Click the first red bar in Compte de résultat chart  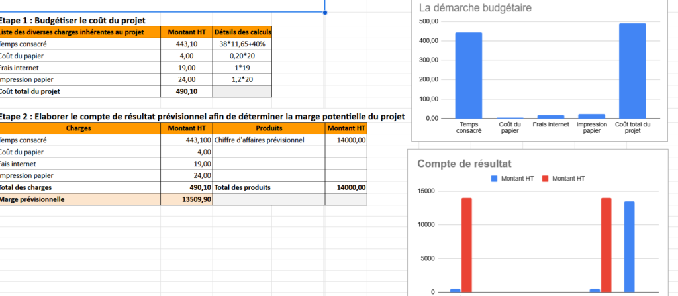(467, 244)
